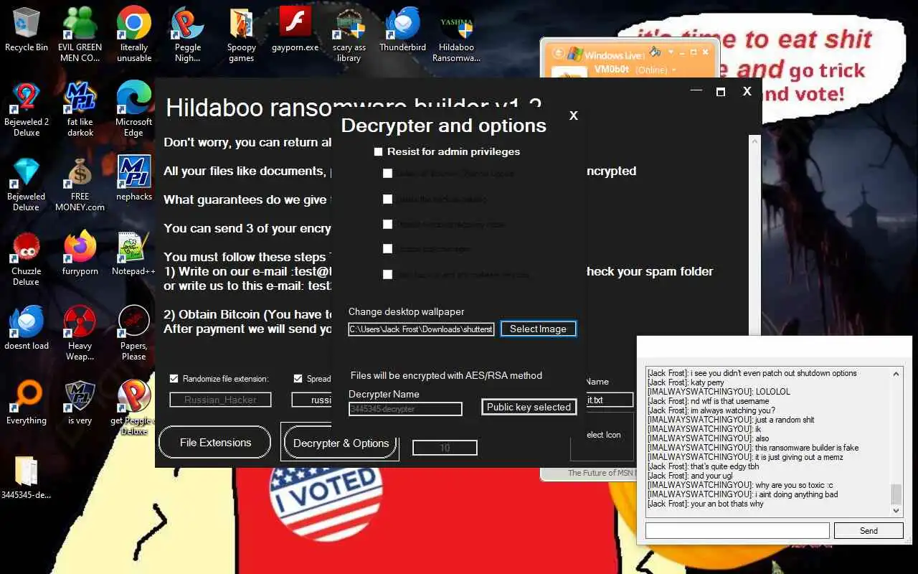Click the desktop wallpaper path field

[421, 329]
